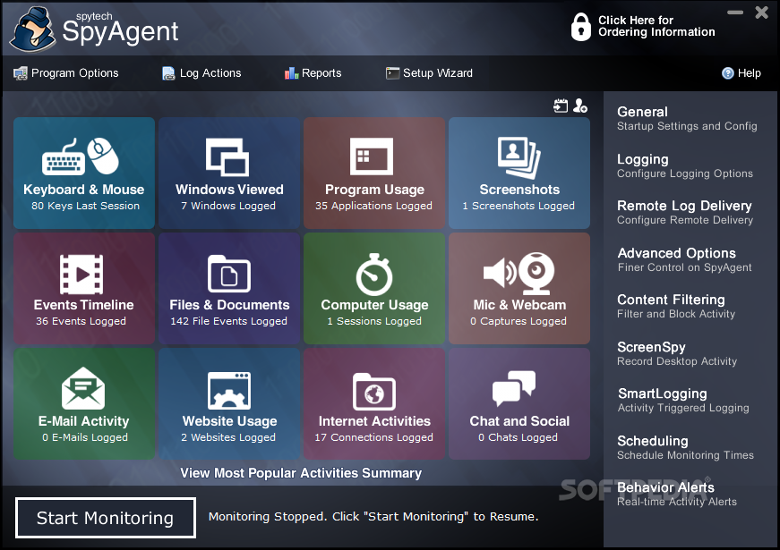Open the Reports menu
The width and height of the screenshot is (780, 550).
(313, 73)
